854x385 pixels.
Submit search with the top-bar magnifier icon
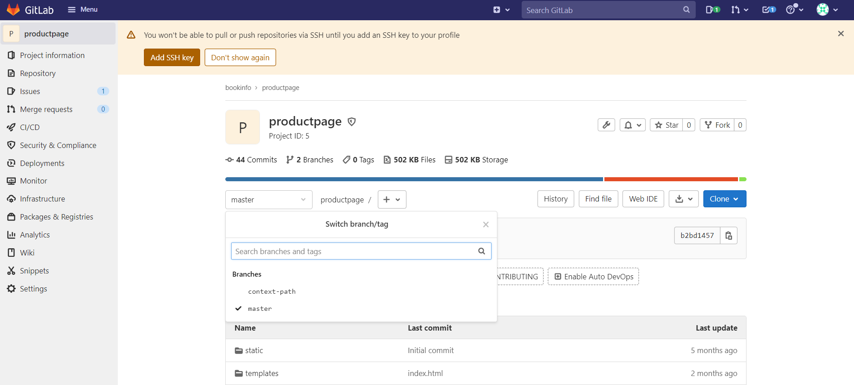click(686, 10)
